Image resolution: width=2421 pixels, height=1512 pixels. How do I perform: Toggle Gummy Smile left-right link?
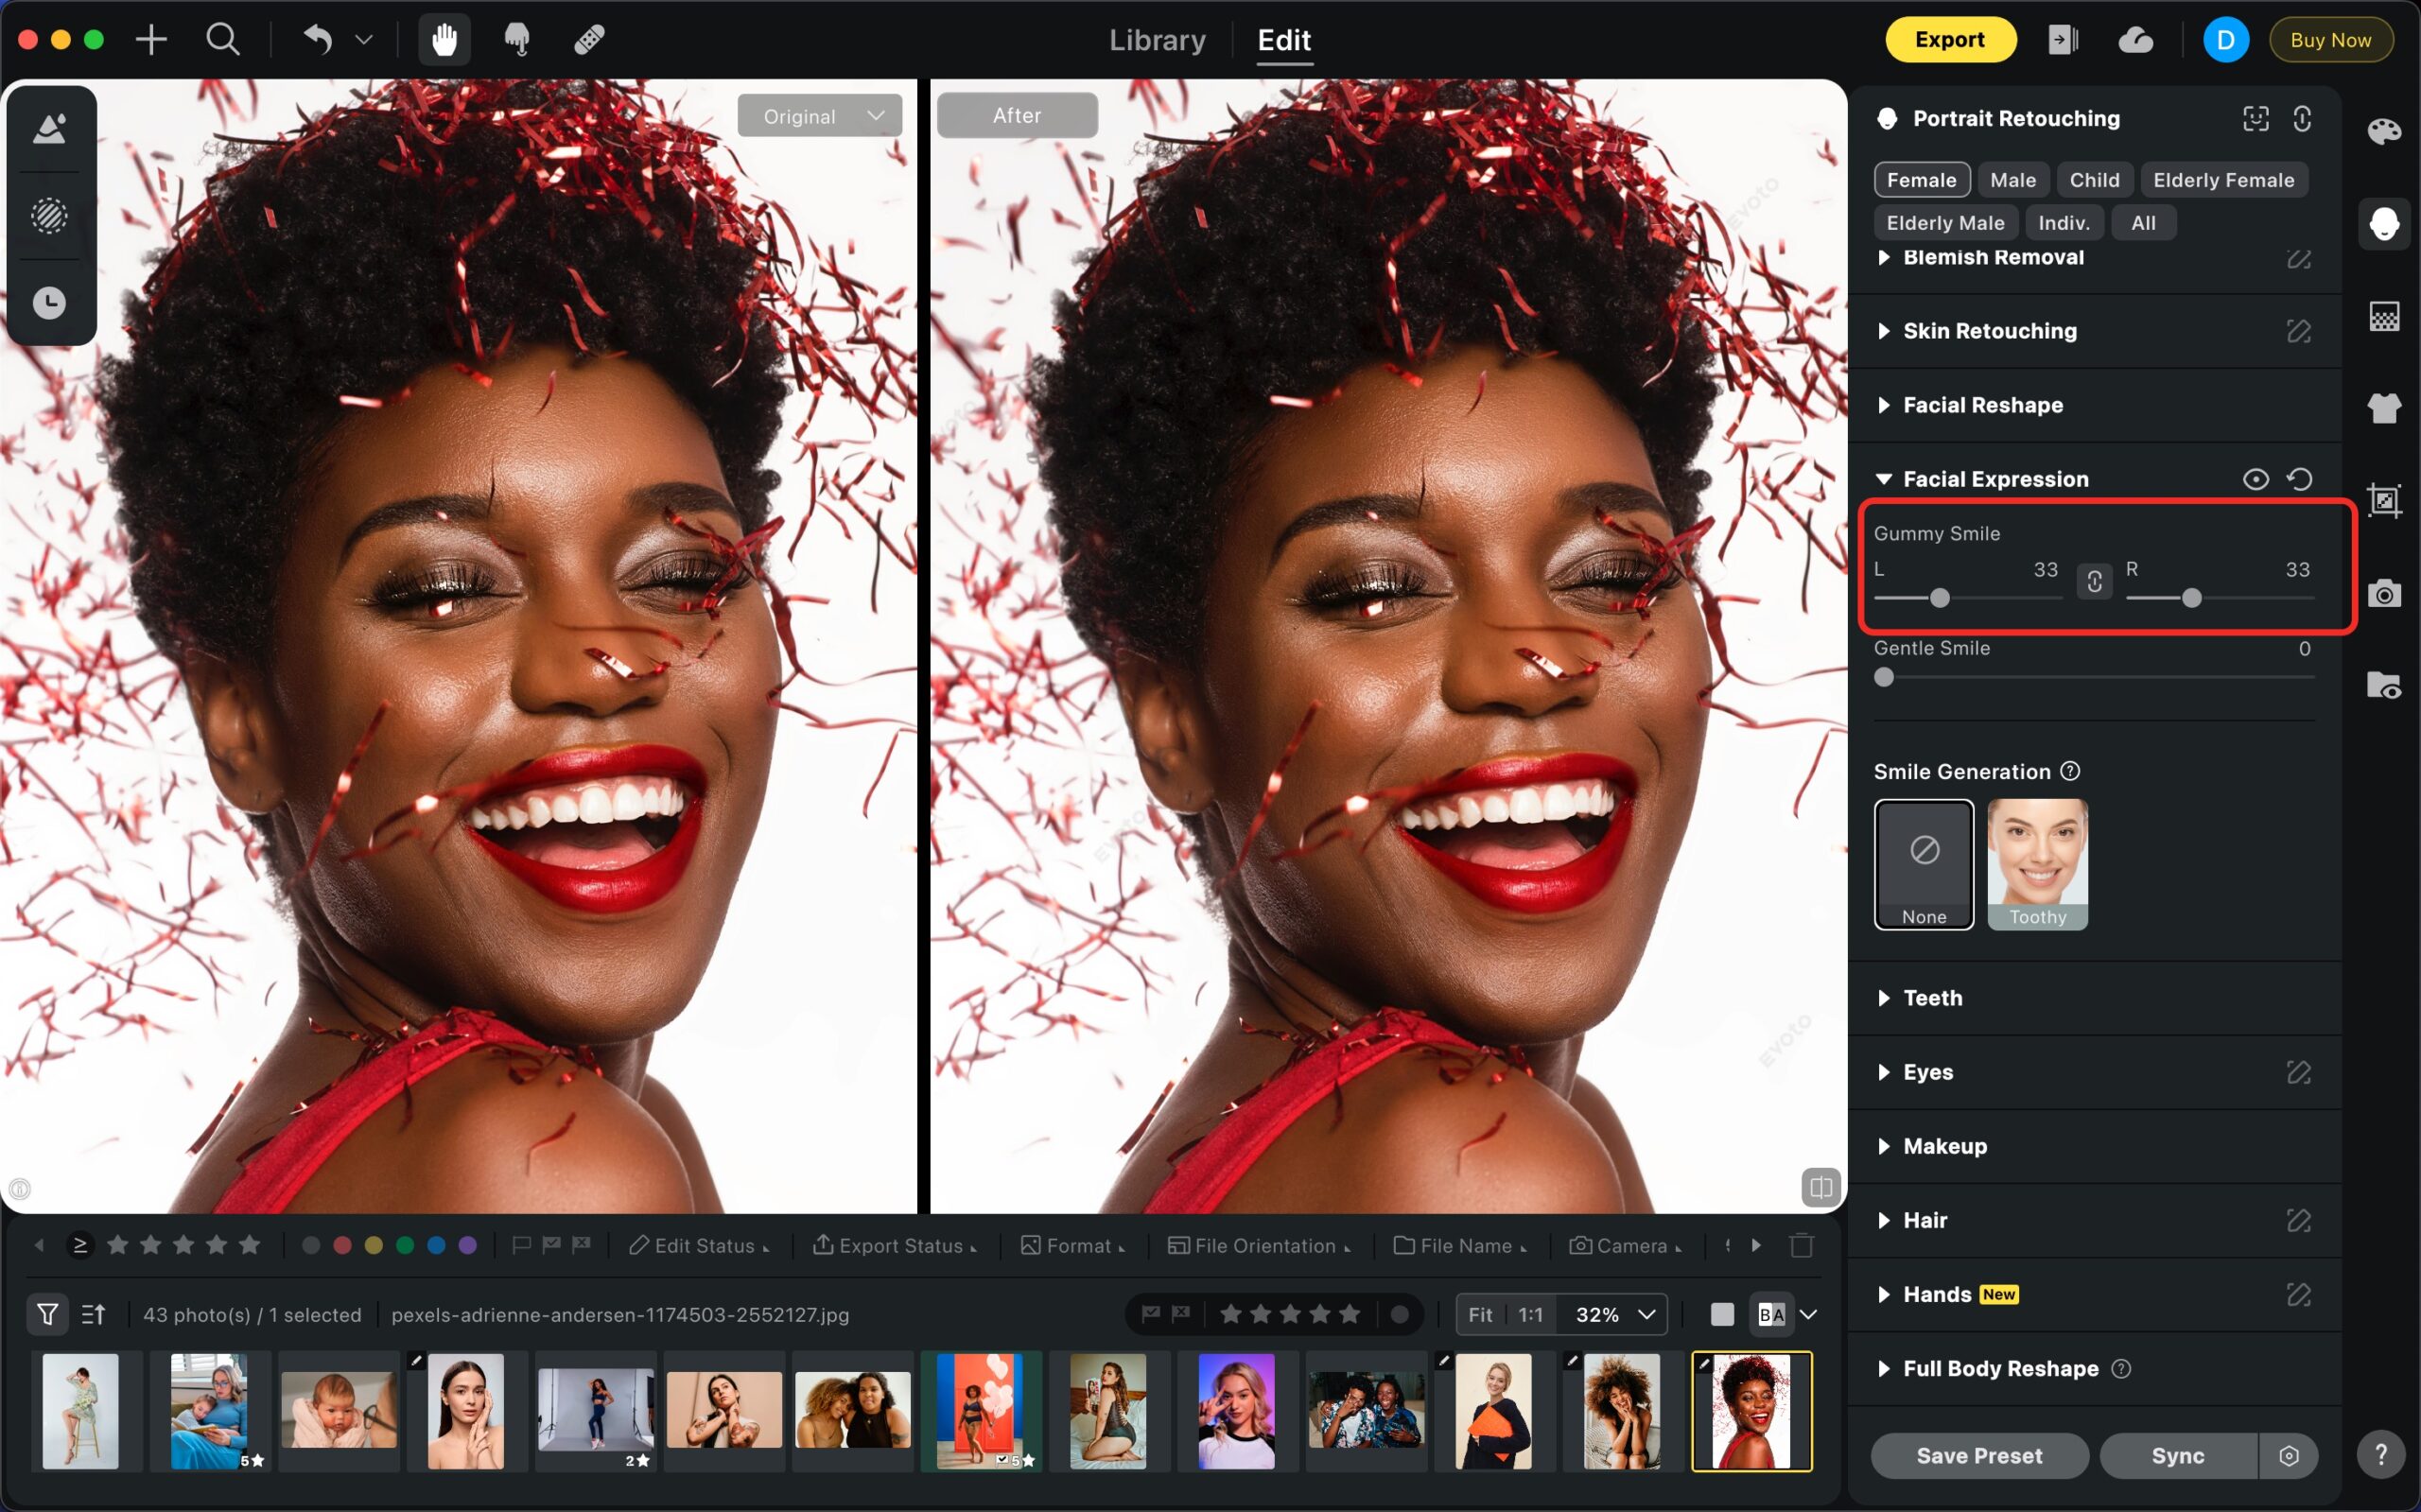tap(2094, 581)
